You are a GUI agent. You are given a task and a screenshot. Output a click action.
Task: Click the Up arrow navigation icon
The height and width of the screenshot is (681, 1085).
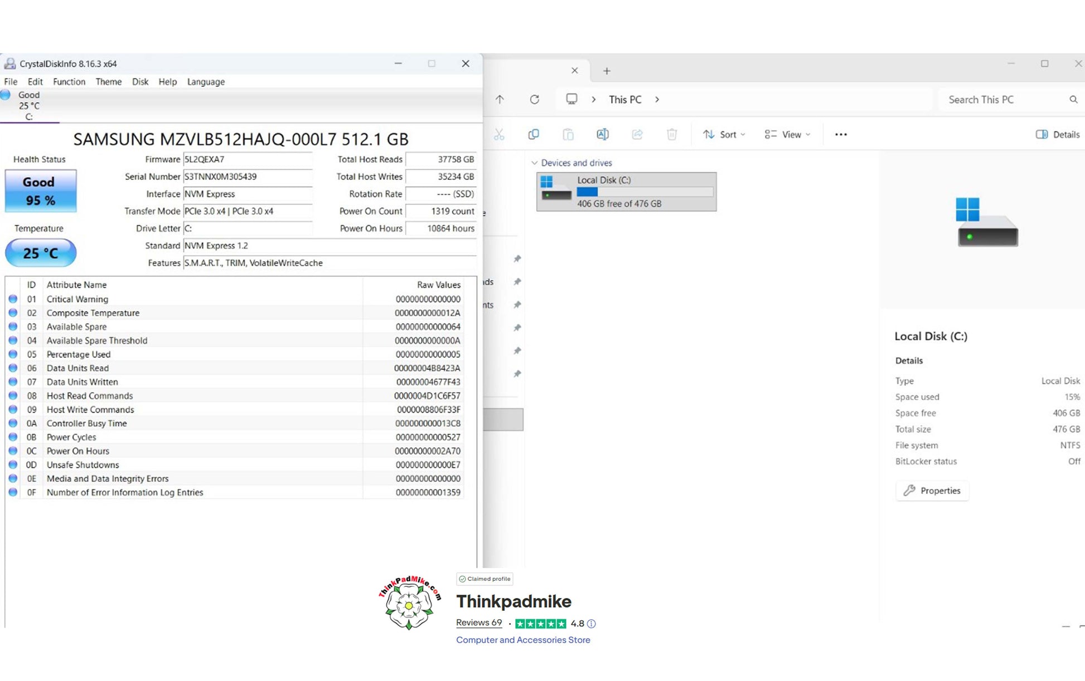pos(500,99)
